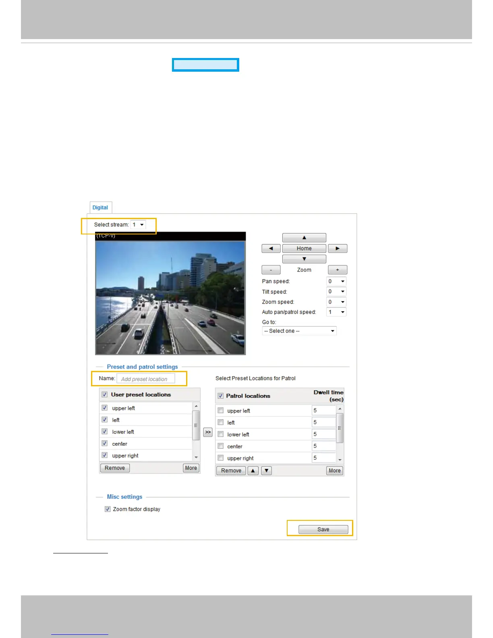Click More under Patrol locations
Viewport: 493px width, 638px height.
(335, 470)
